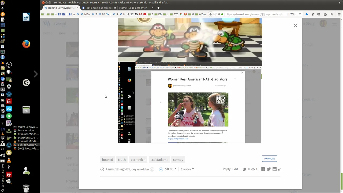Share the post on LinkedIn
343x193 pixels.
click(274, 169)
